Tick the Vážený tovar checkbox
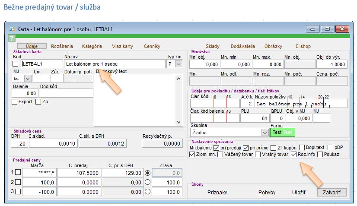 tap(220, 154)
